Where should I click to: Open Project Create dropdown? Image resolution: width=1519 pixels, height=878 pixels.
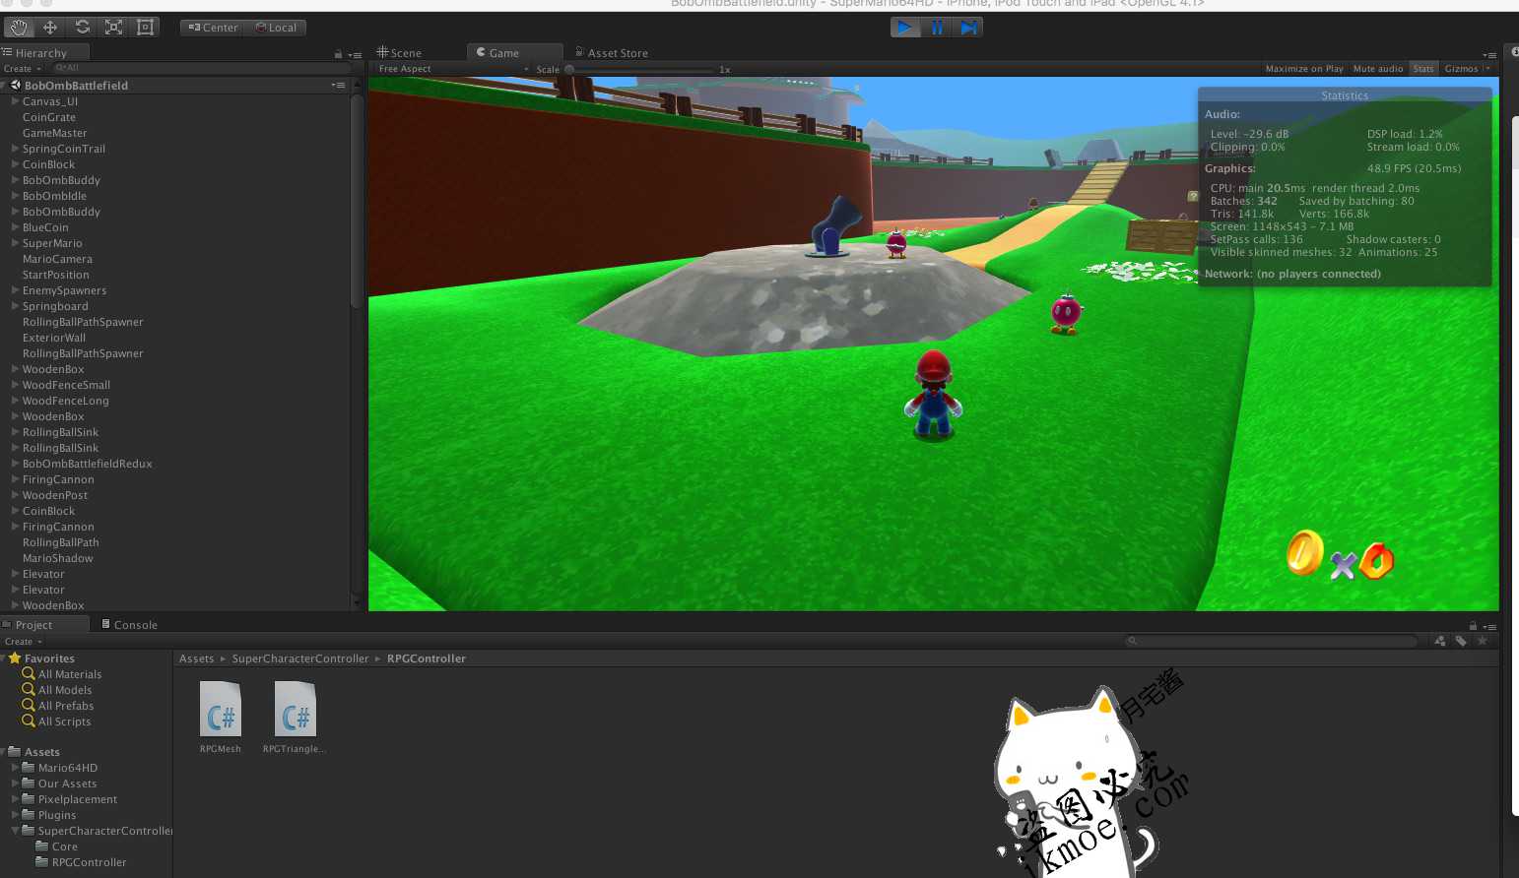coord(23,642)
